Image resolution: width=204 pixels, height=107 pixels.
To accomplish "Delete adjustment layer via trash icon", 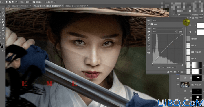I will pos(182,72).
